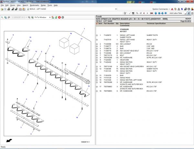Select SABER TOOTH spec in item 12 row

point(152,69)
